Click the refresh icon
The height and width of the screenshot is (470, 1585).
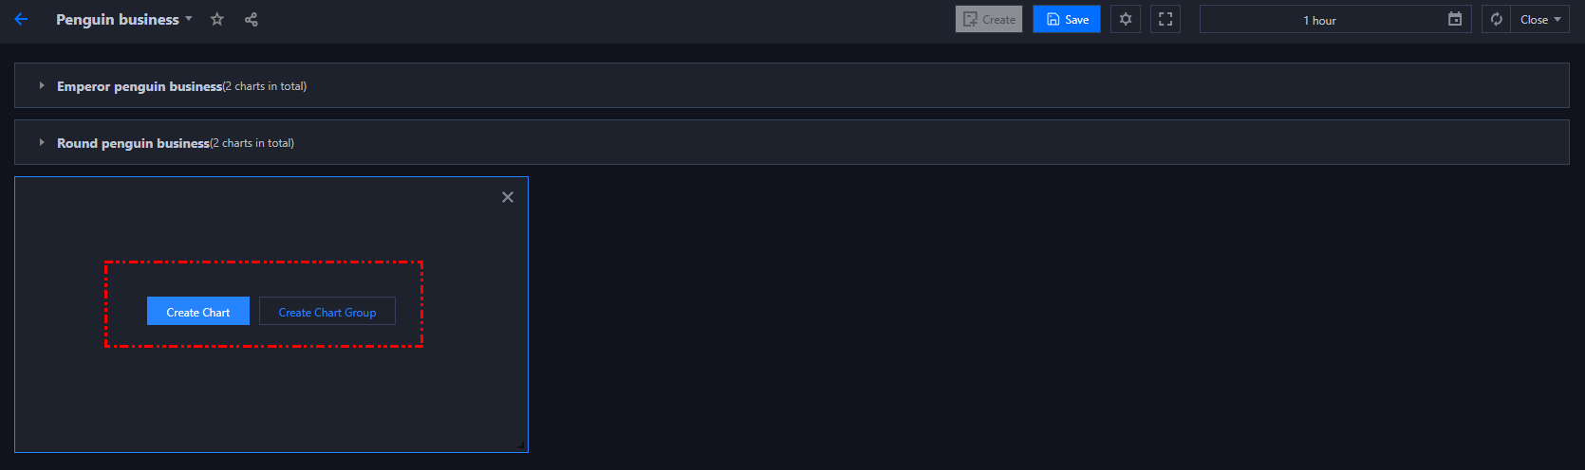tap(1497, 19)
